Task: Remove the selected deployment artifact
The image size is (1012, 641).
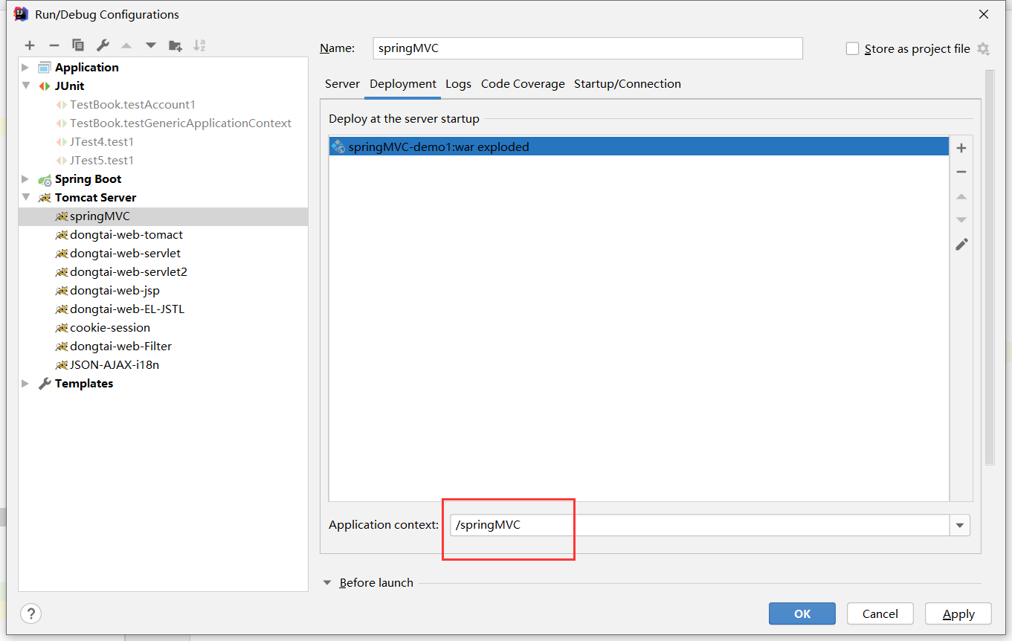Action: [x=961, y=172]
